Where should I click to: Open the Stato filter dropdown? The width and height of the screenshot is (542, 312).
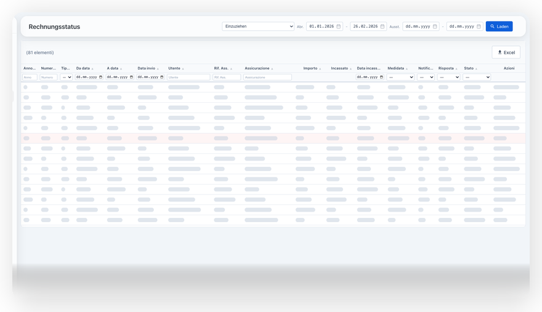(x=477, y=77)
